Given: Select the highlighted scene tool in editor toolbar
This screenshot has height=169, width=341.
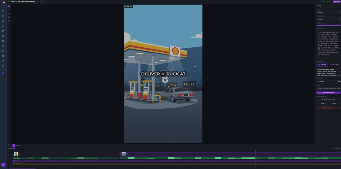Looking at the screenshot, I should (x=9, y=6).
